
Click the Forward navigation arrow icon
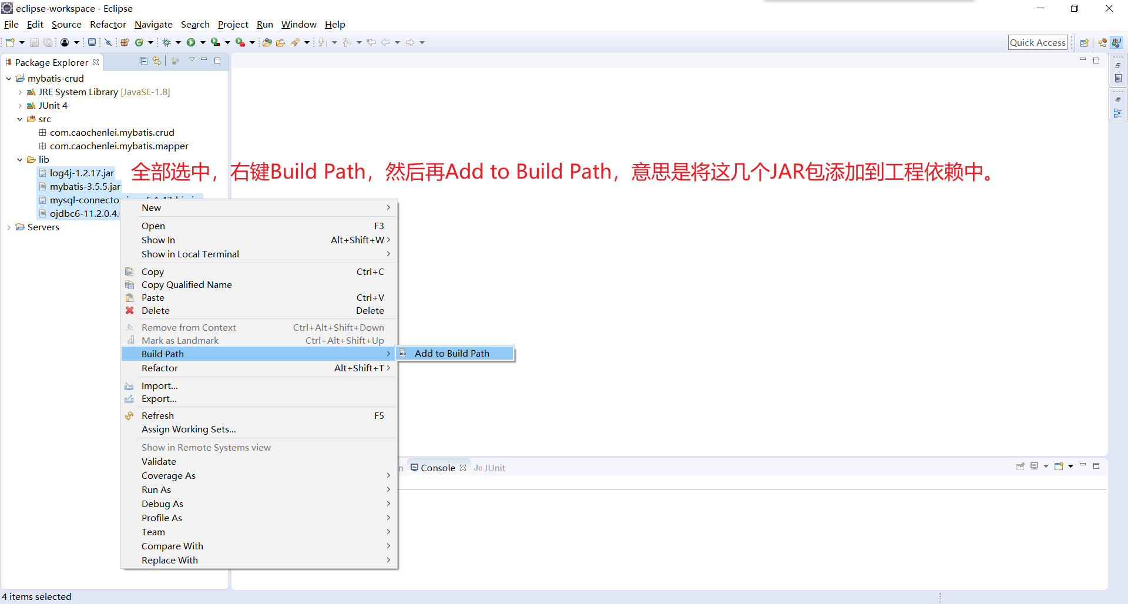[x=410, y=42]
